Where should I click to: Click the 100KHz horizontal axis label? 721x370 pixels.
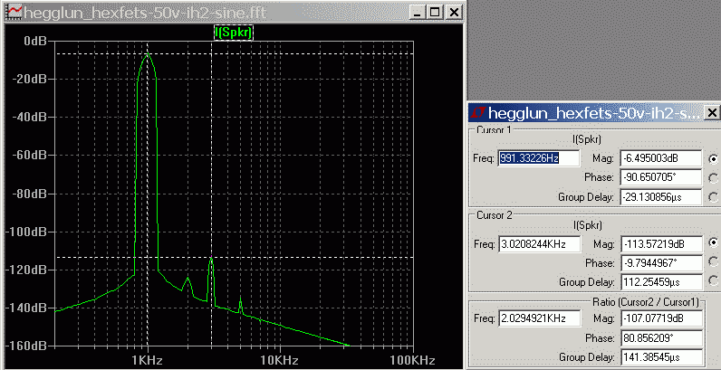(x=410, y=359)
